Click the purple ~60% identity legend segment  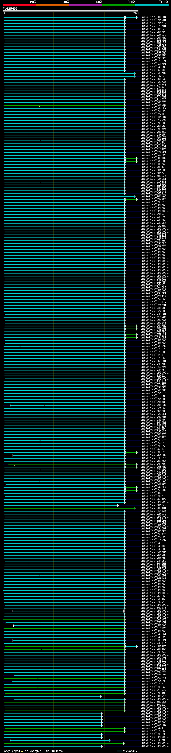85,5
